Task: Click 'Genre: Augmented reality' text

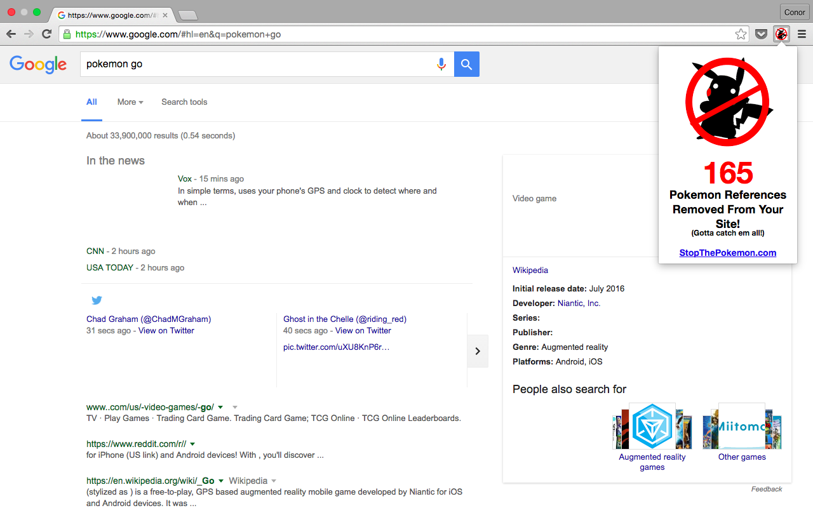Action: tap(560, 347)
